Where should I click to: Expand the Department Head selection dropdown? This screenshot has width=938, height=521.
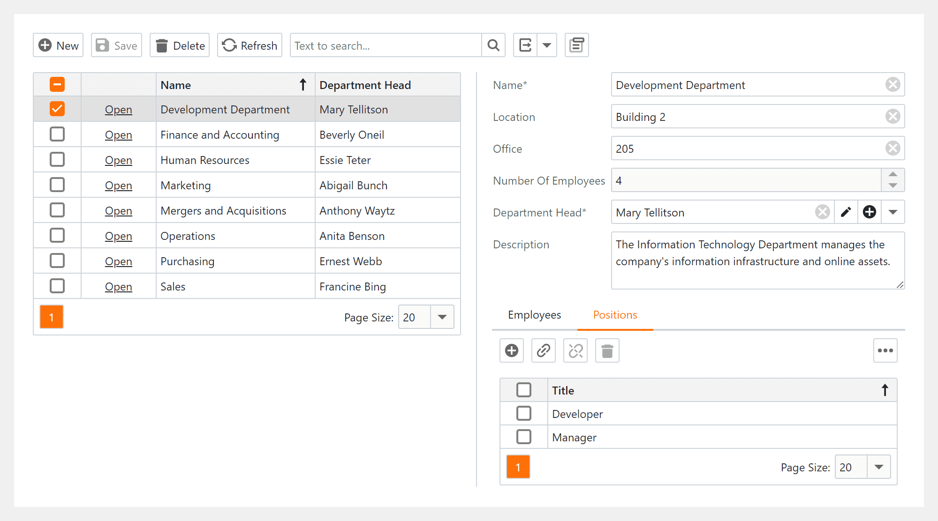coord(893,212)
